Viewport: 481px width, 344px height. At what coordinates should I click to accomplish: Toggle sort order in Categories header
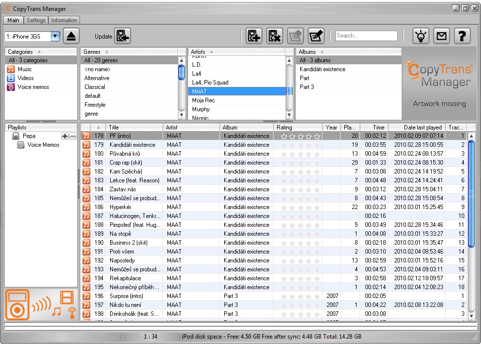click(40, 52)
